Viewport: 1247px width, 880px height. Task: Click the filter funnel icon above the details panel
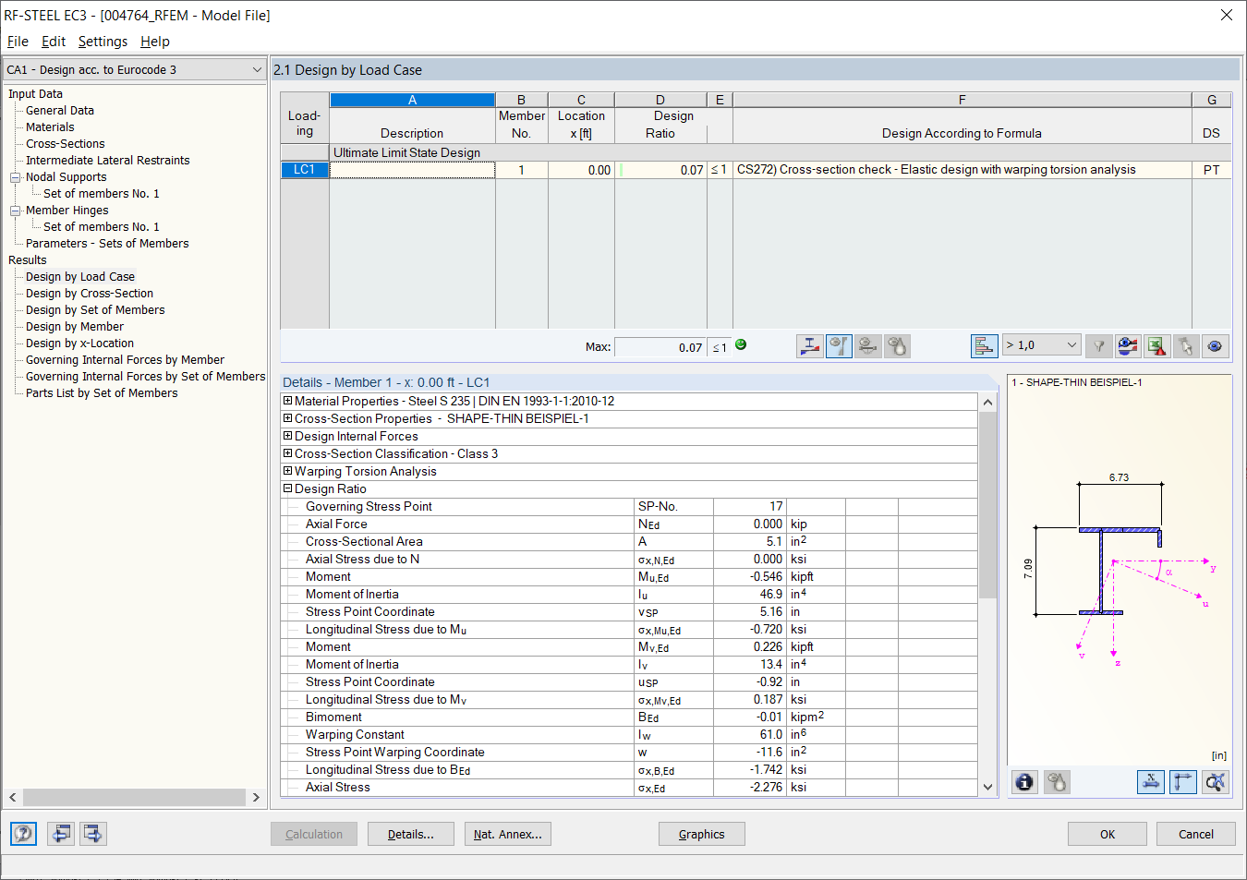(1098, 345)
